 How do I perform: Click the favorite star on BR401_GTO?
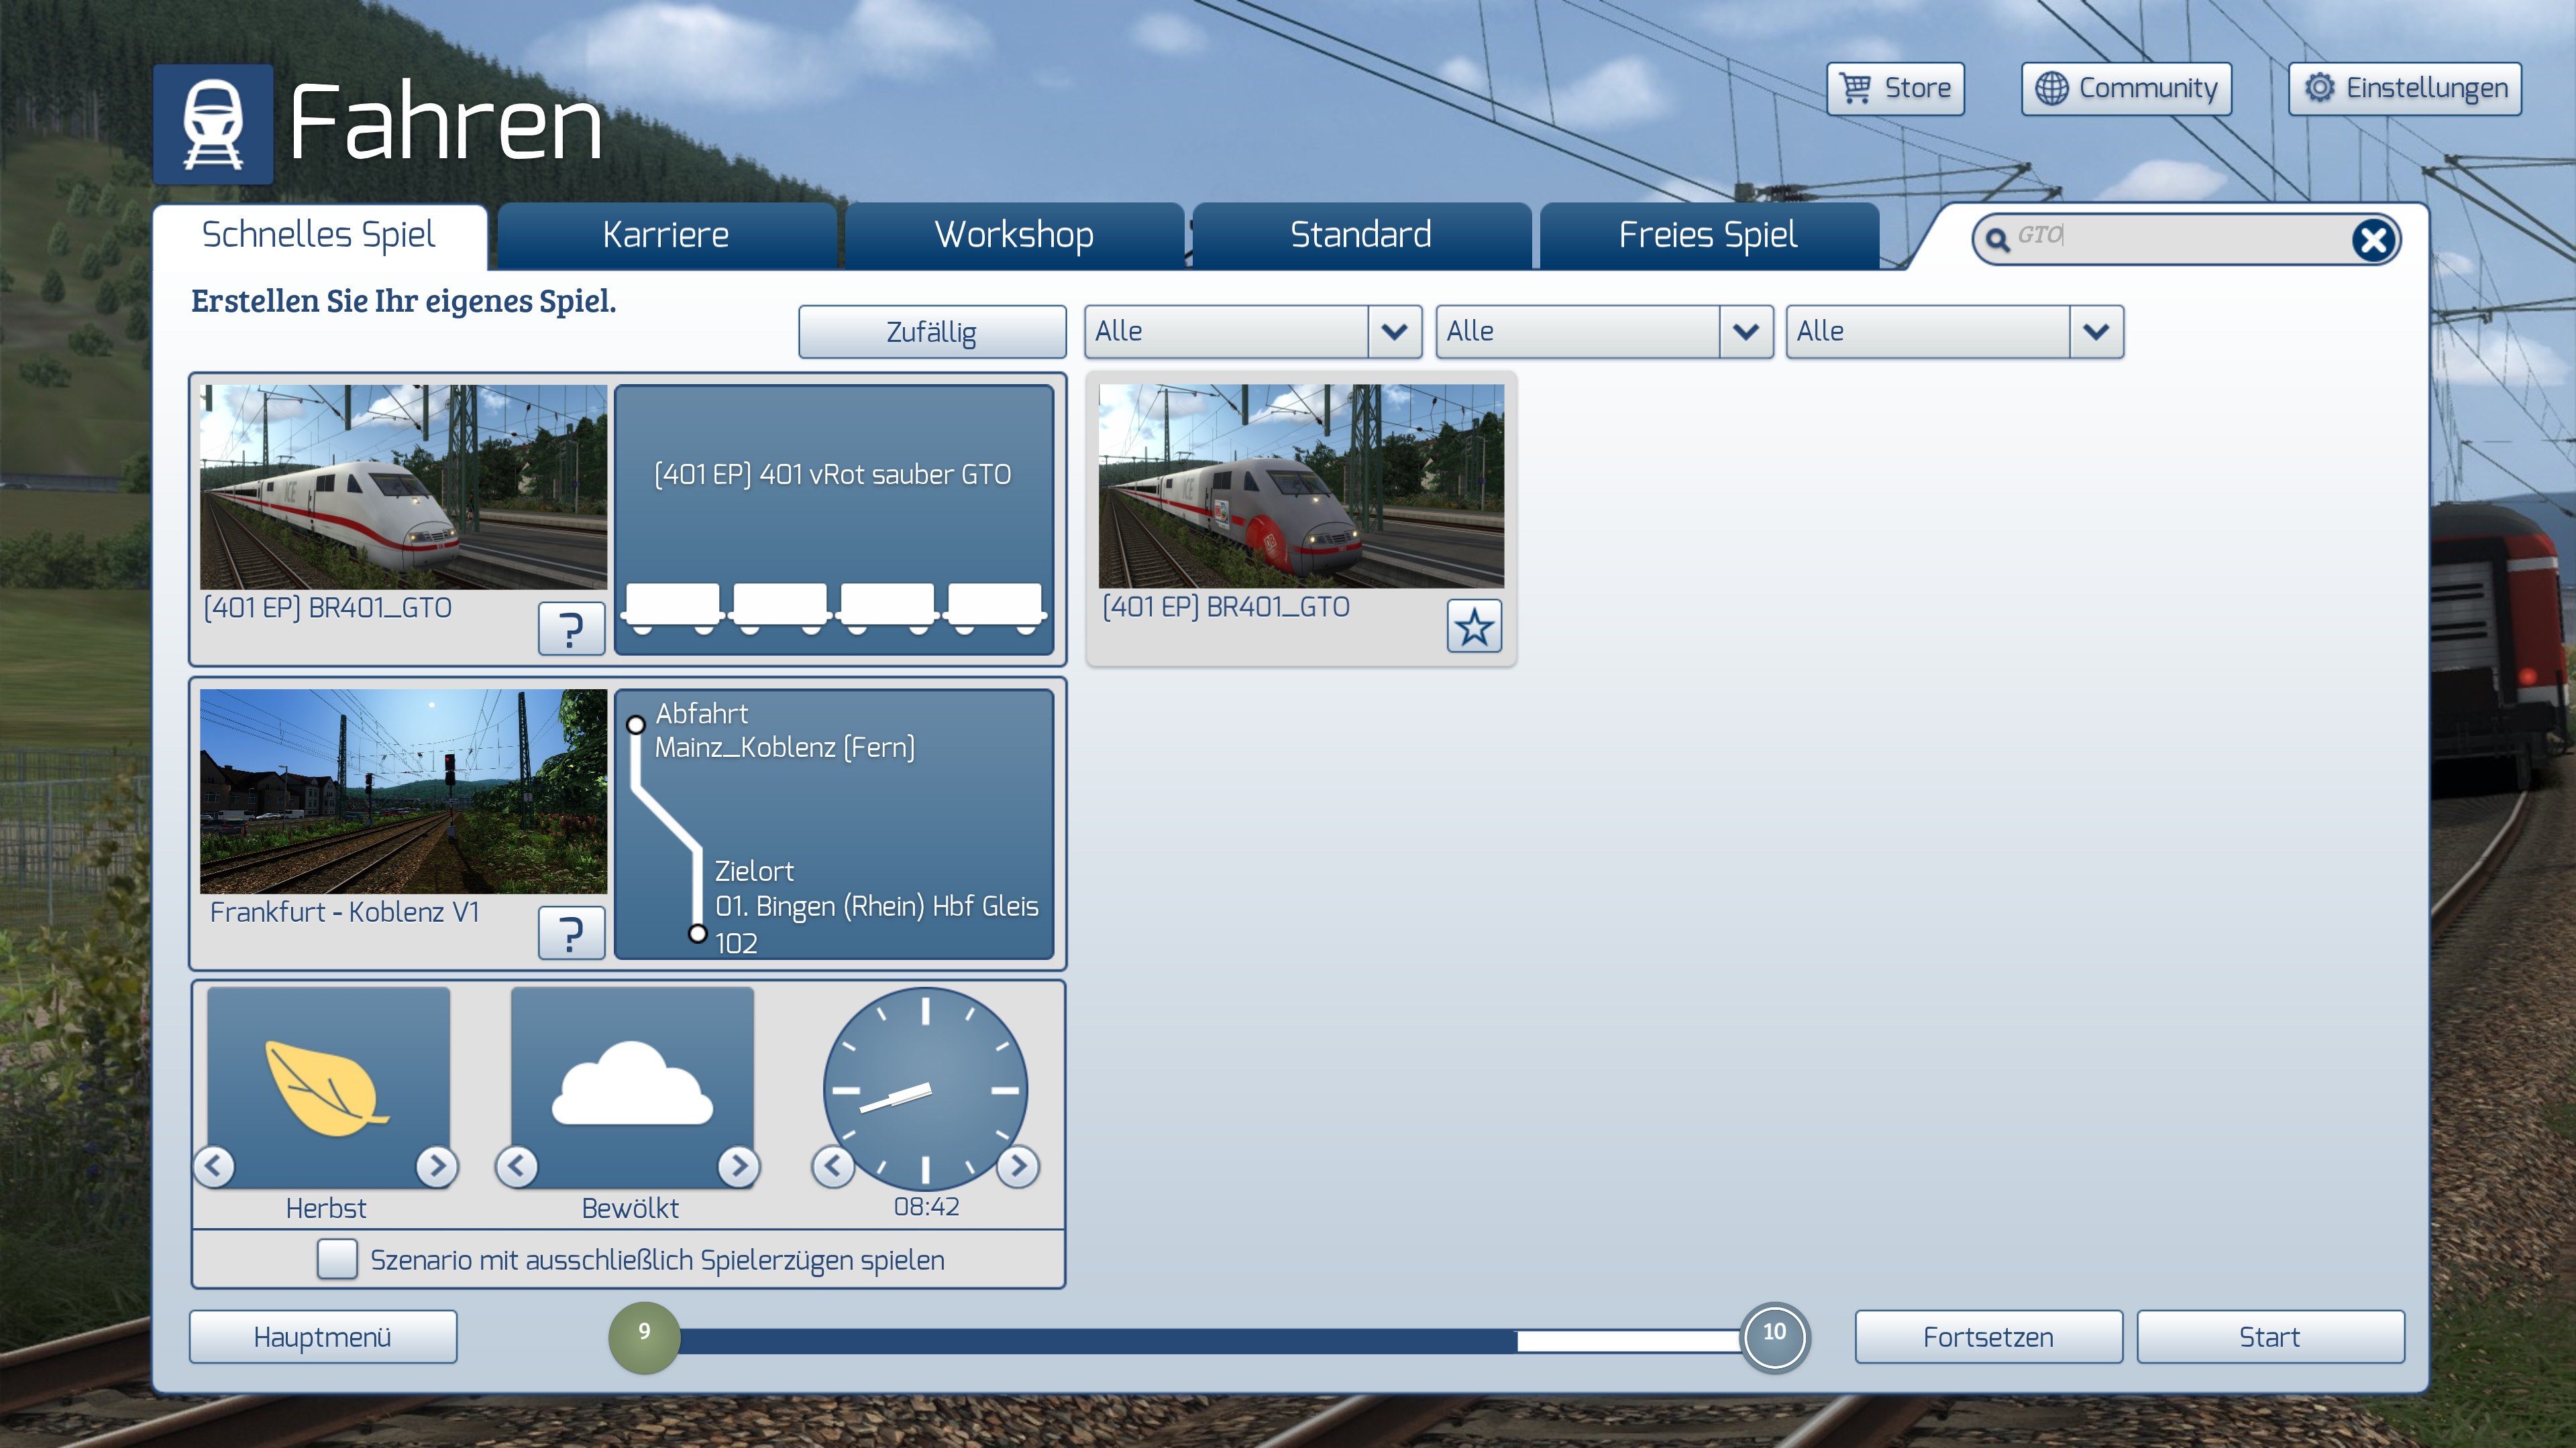[x=1474, y=627]
